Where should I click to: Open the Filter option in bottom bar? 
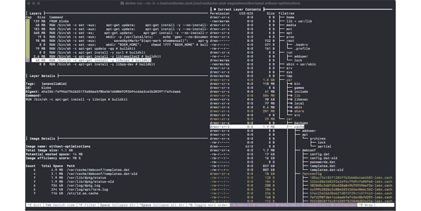click(87, 205)
